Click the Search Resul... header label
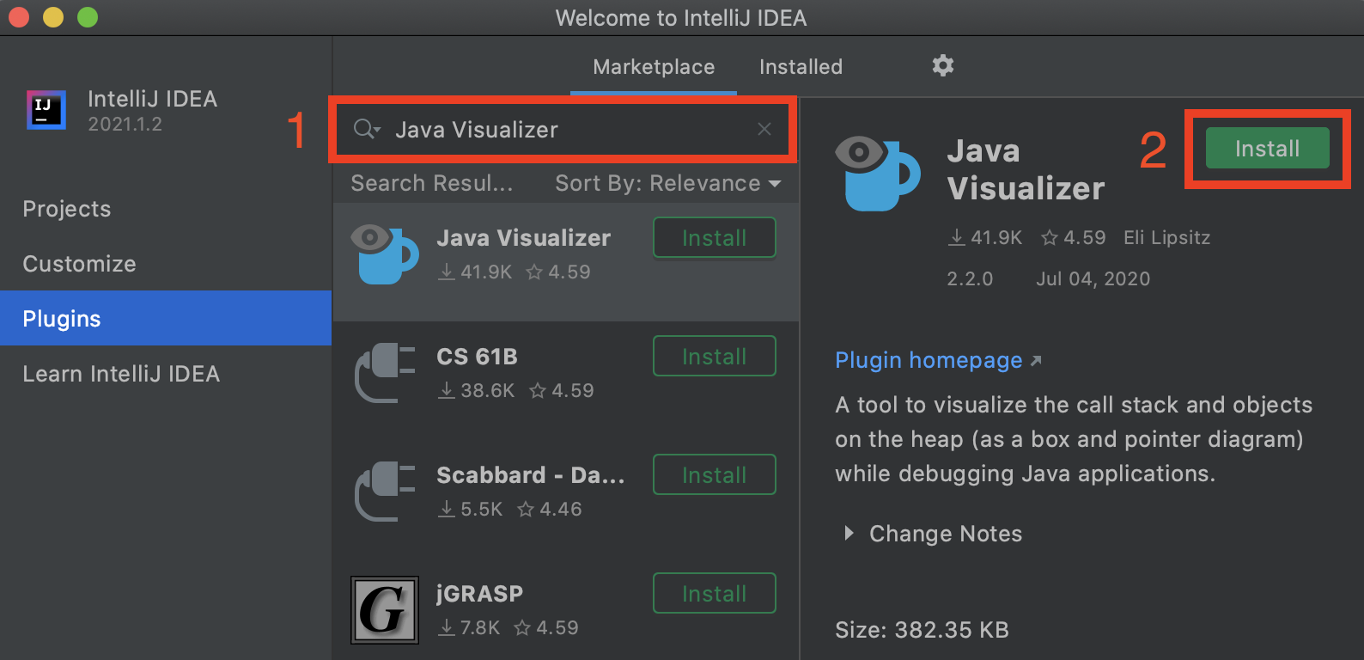 (x=431, y=183)
